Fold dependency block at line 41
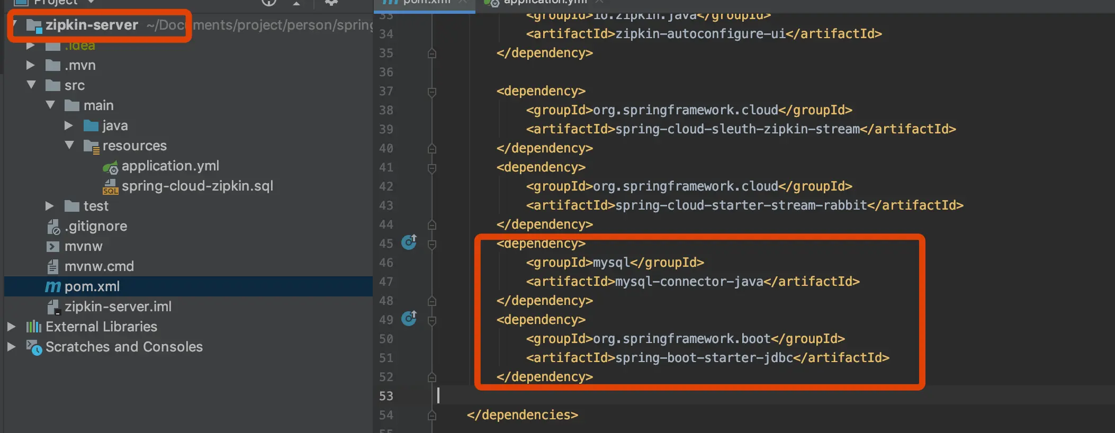Image resolution: width=1115 pixels, height=433 pixels. [432, 168]
